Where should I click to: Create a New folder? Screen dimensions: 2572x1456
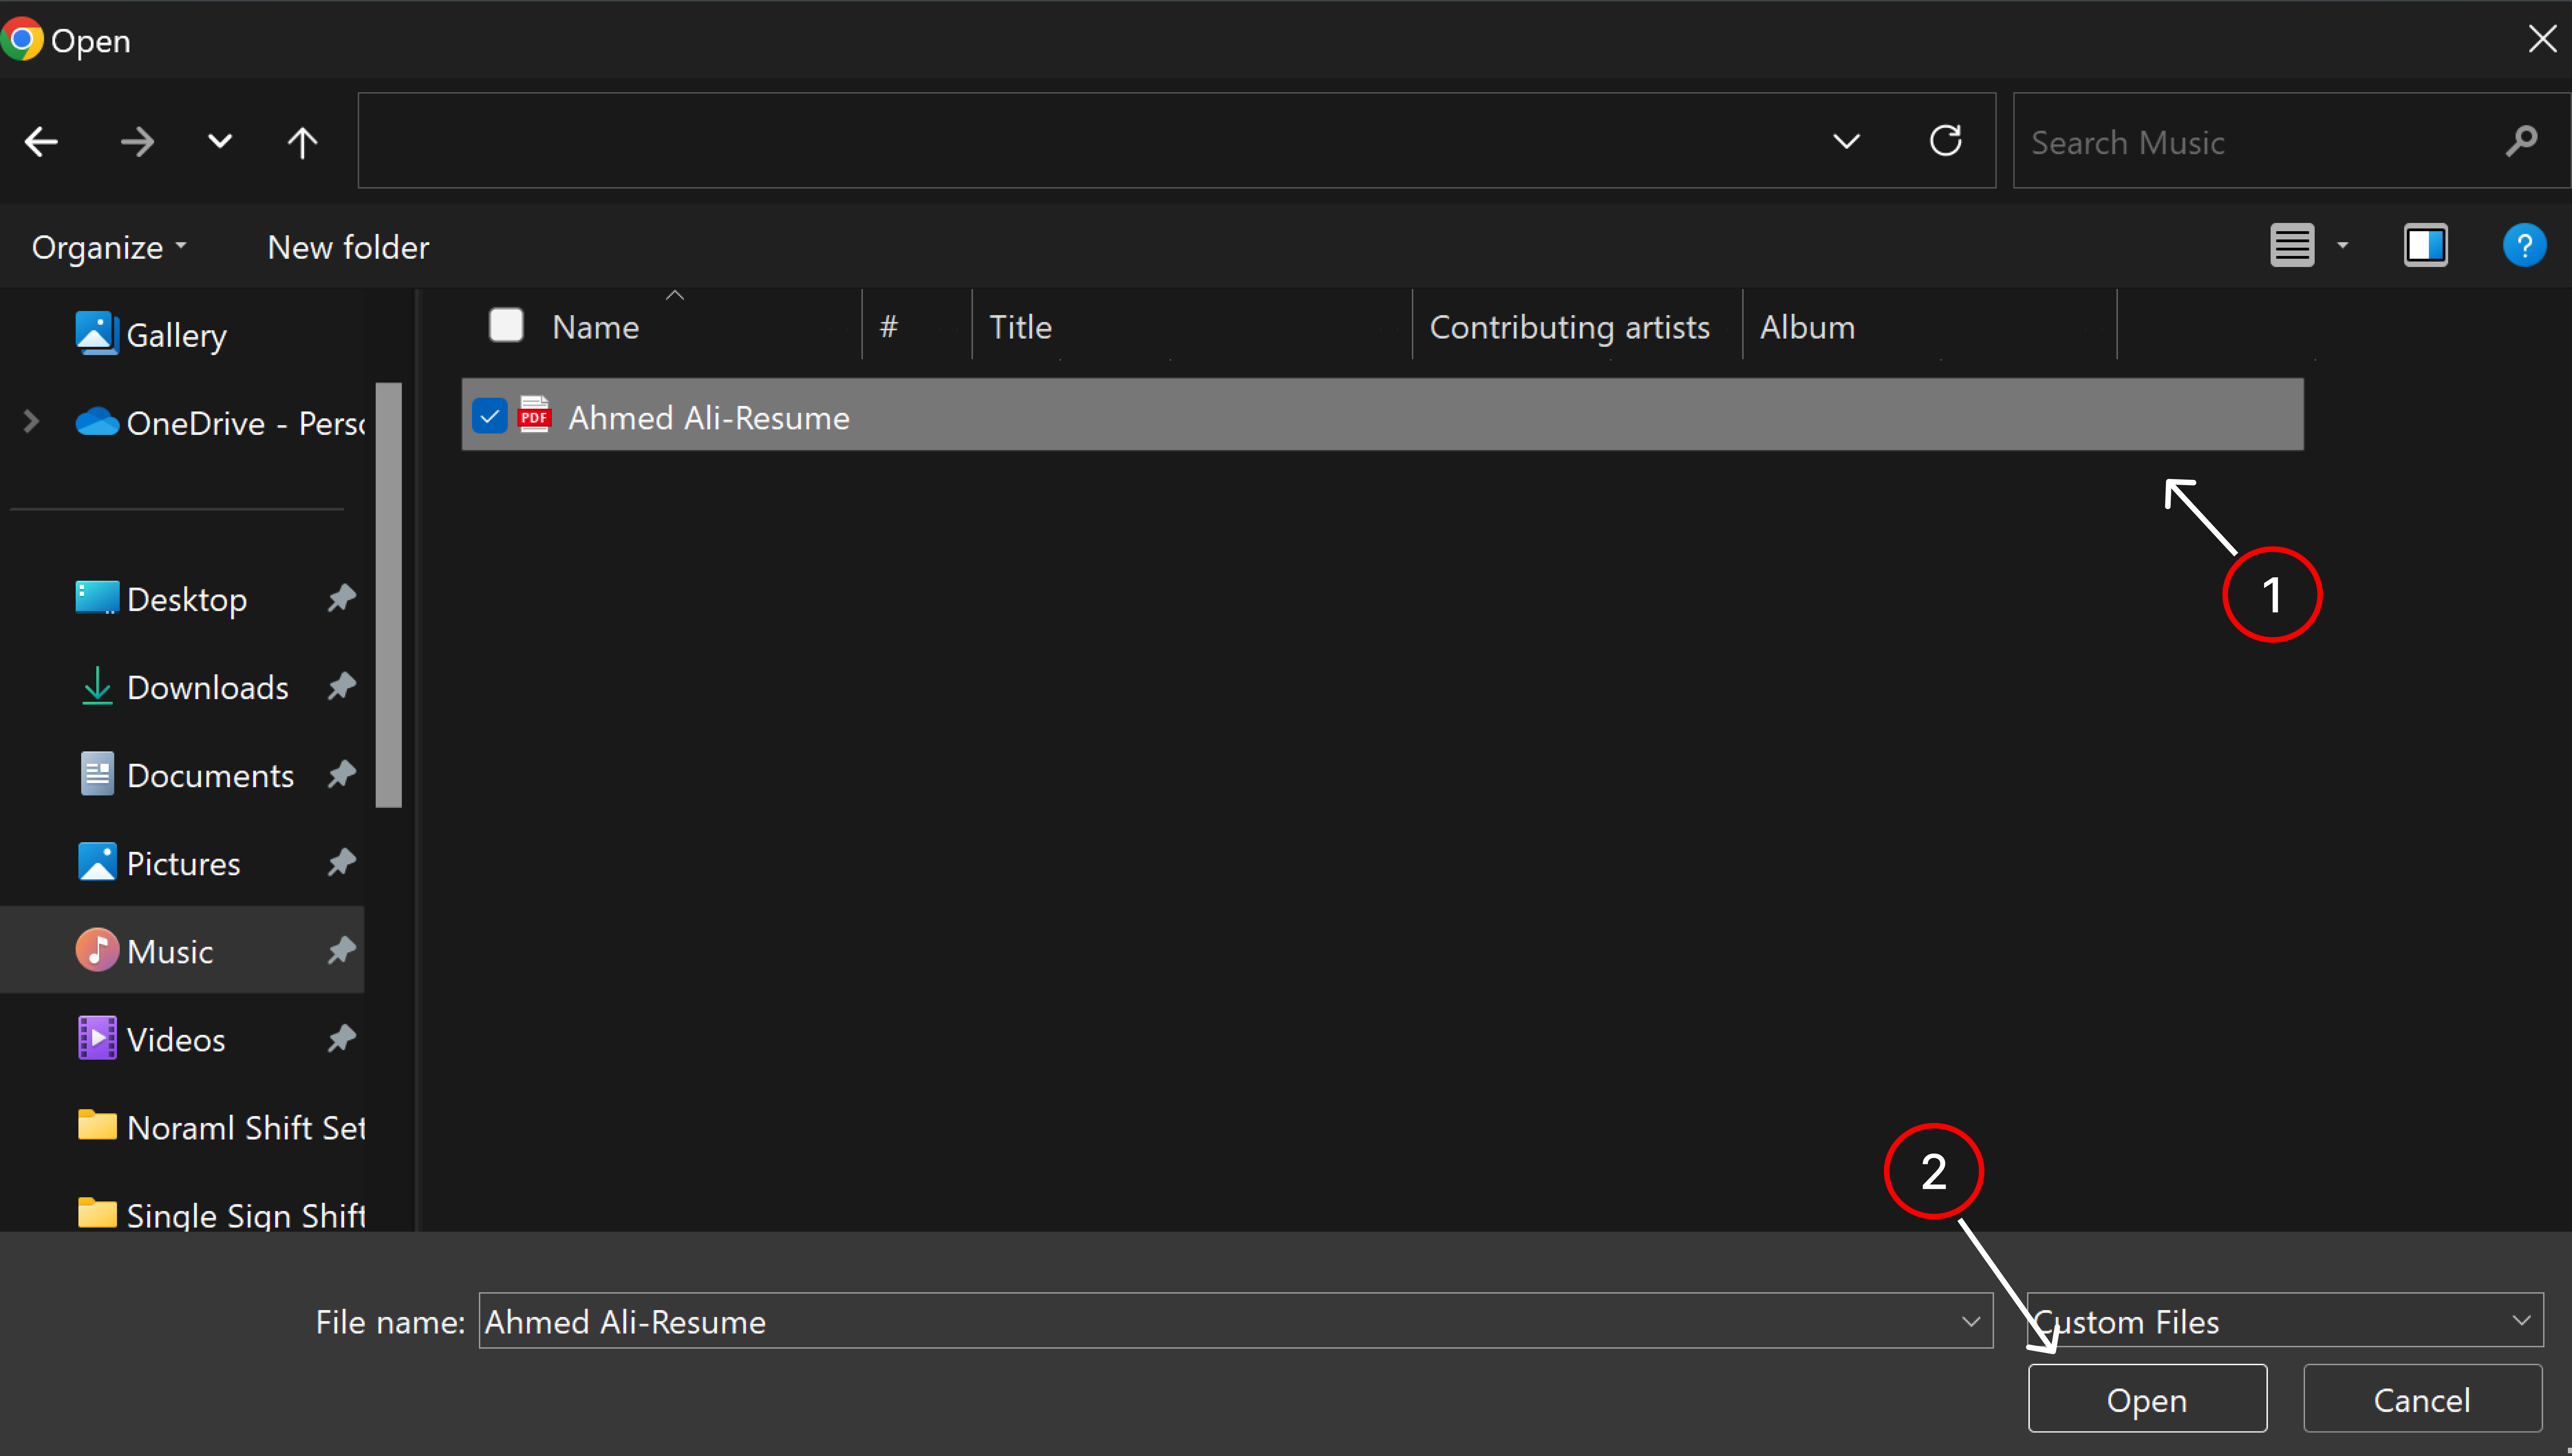tap(348, 247)
